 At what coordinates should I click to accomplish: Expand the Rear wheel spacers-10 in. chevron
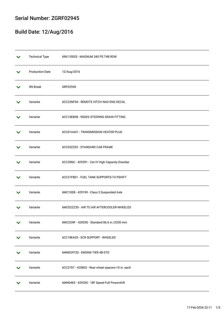18,268
